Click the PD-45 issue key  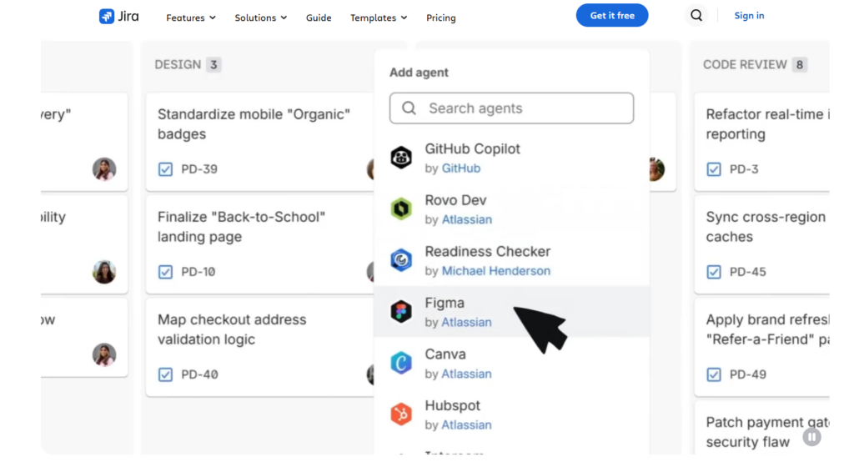pos(748,272)
